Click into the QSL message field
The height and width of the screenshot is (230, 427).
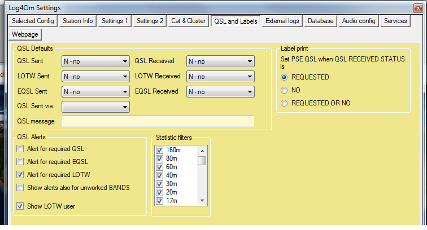click(158, 121)
